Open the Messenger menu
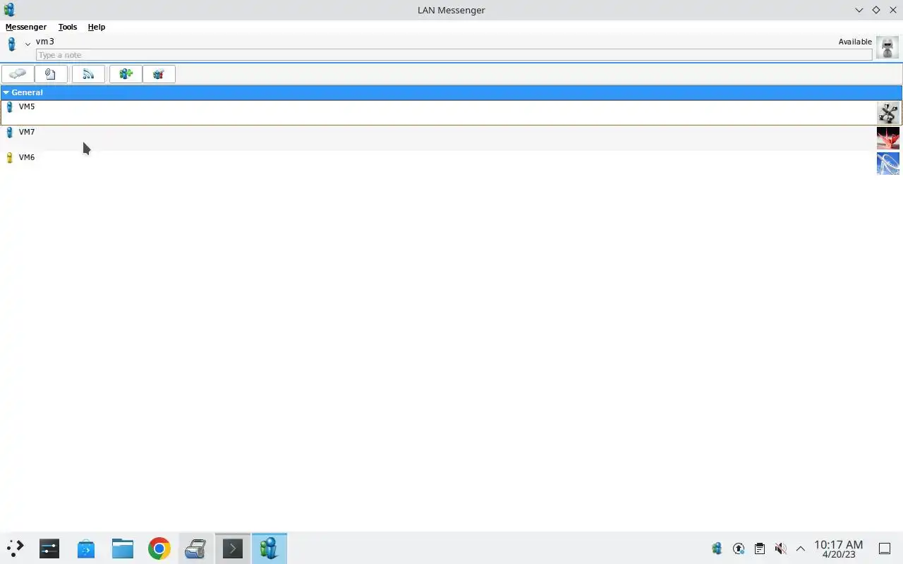This screenshot has width=903, height=564. tap(26, 27)
